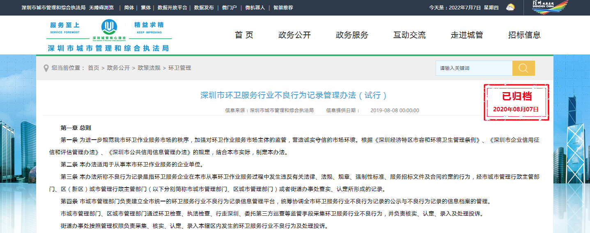Click the green urban management bureau logo
This screenshot has height=233, width=590.
tap(109, 28)
